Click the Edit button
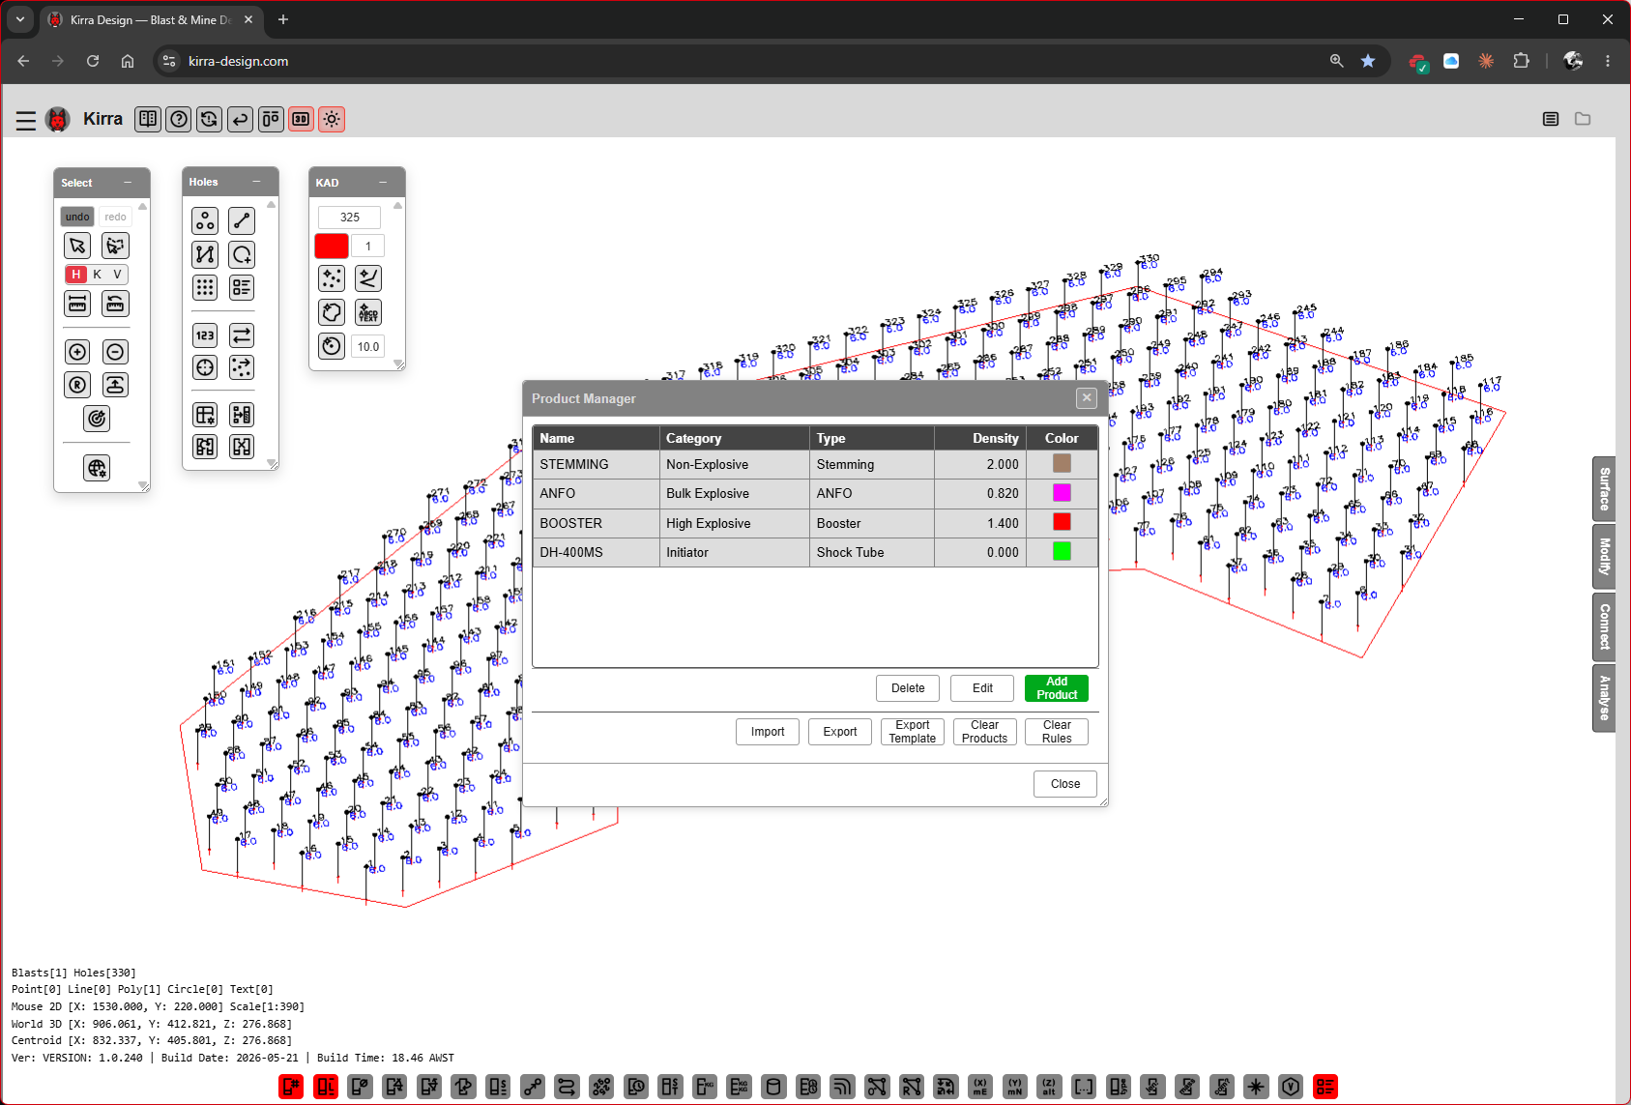This screenshot has width=1631, height=1105. coord(982,688)
